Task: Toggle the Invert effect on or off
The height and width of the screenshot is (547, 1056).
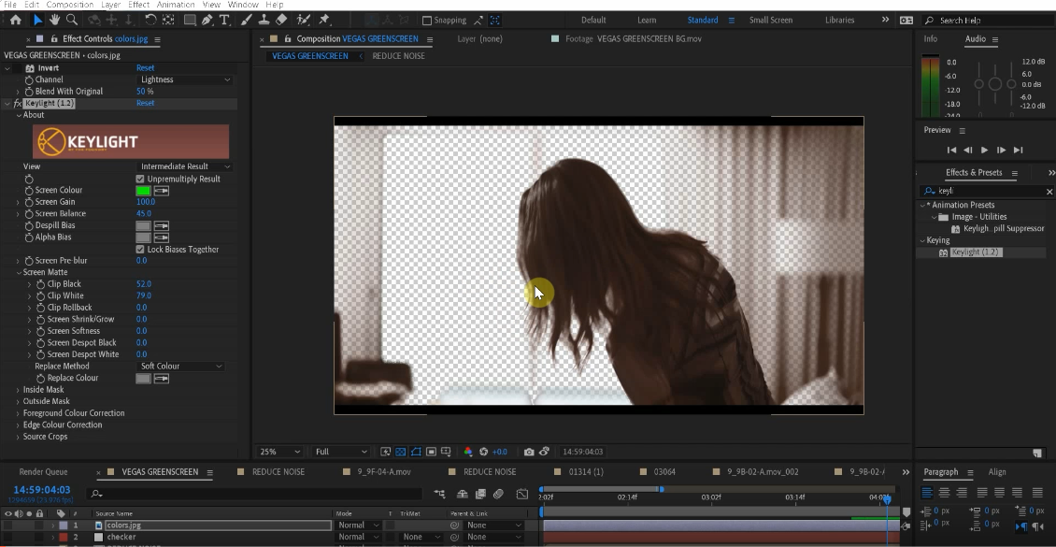Action: click(x=18, y=68)
